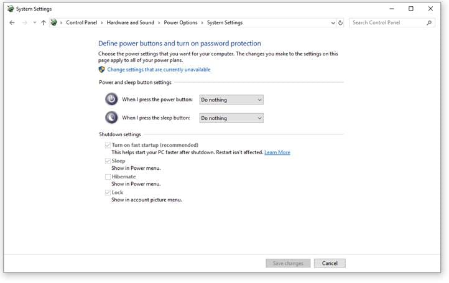Click Save changes button

[288, 263]
